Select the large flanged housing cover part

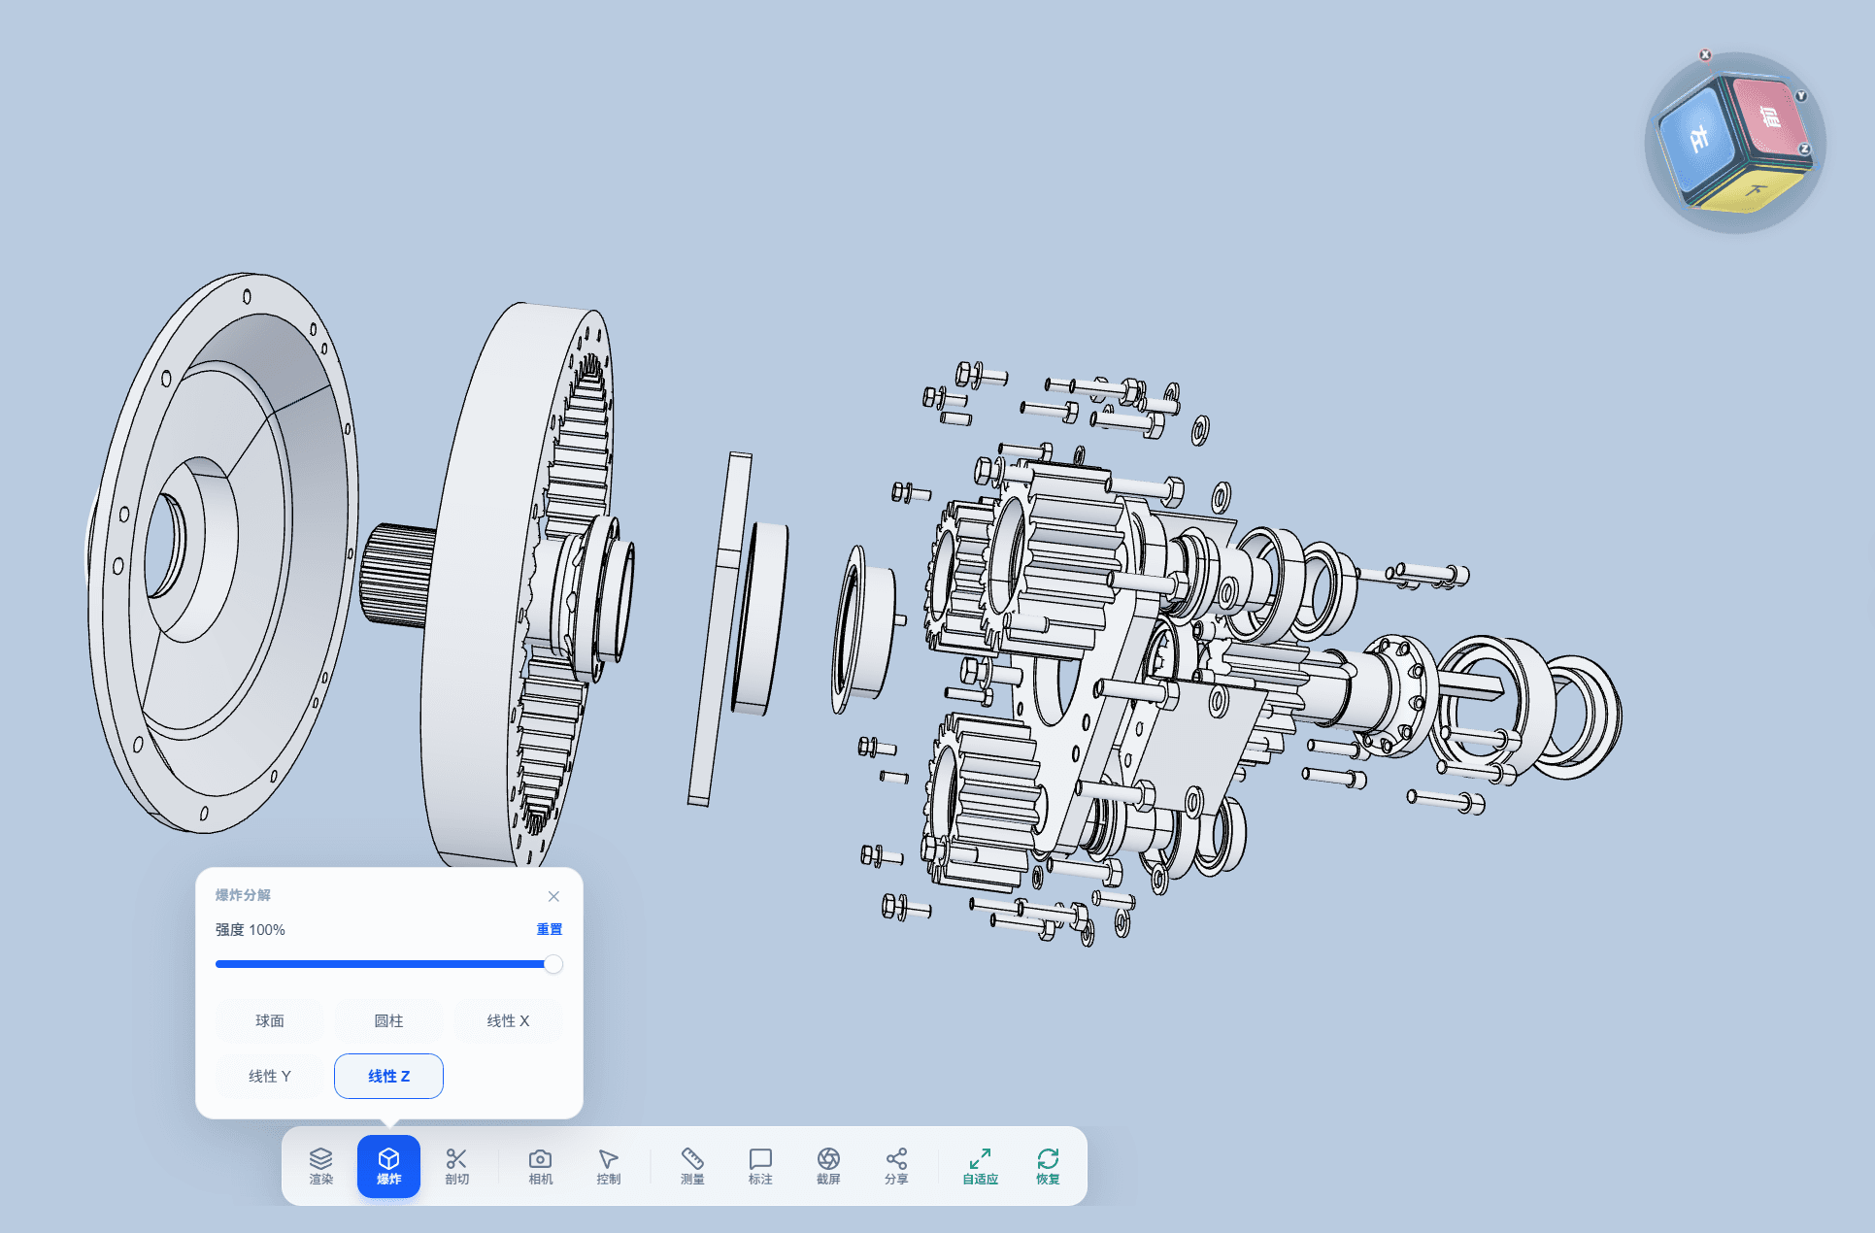point(221,551)
